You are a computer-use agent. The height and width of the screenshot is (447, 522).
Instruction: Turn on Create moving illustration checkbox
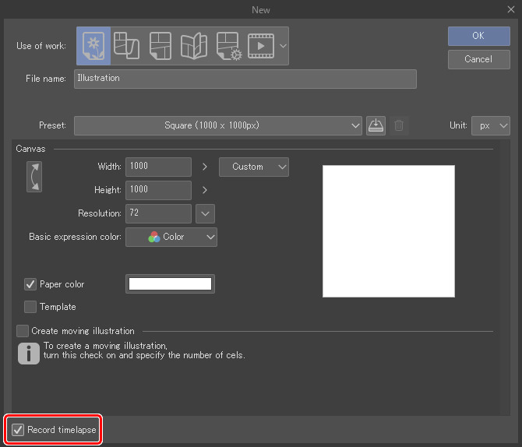[23, 331]
